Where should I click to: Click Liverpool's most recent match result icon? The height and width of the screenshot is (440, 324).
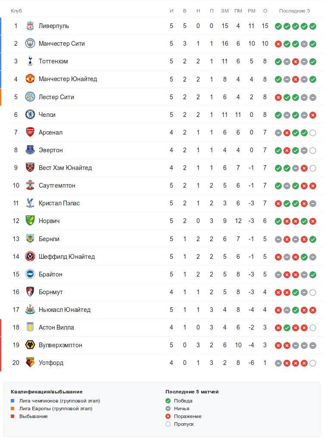313,26
